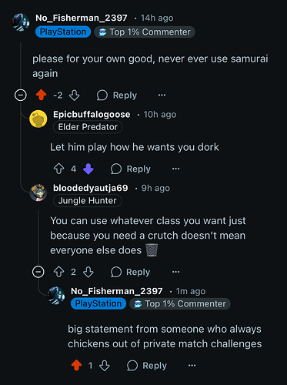Upvote bloodedyautja69's crutch comment
Screen dimensions: 287x385
pos(58,272)
